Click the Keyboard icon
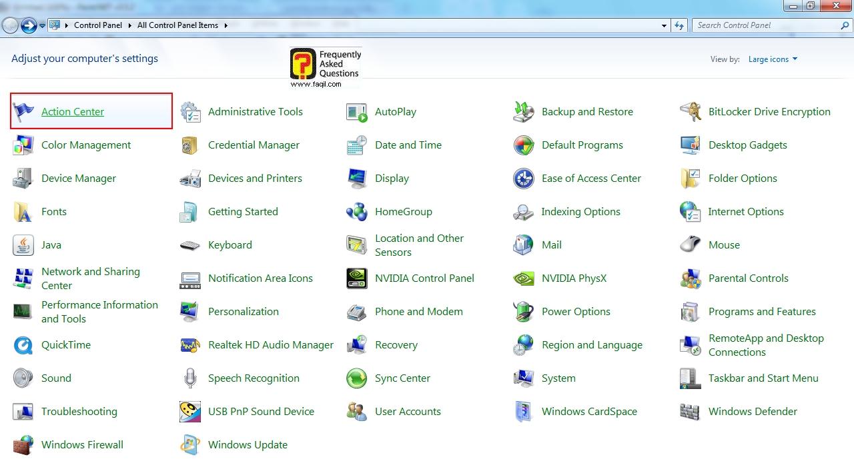 click(x=190, y=245)
